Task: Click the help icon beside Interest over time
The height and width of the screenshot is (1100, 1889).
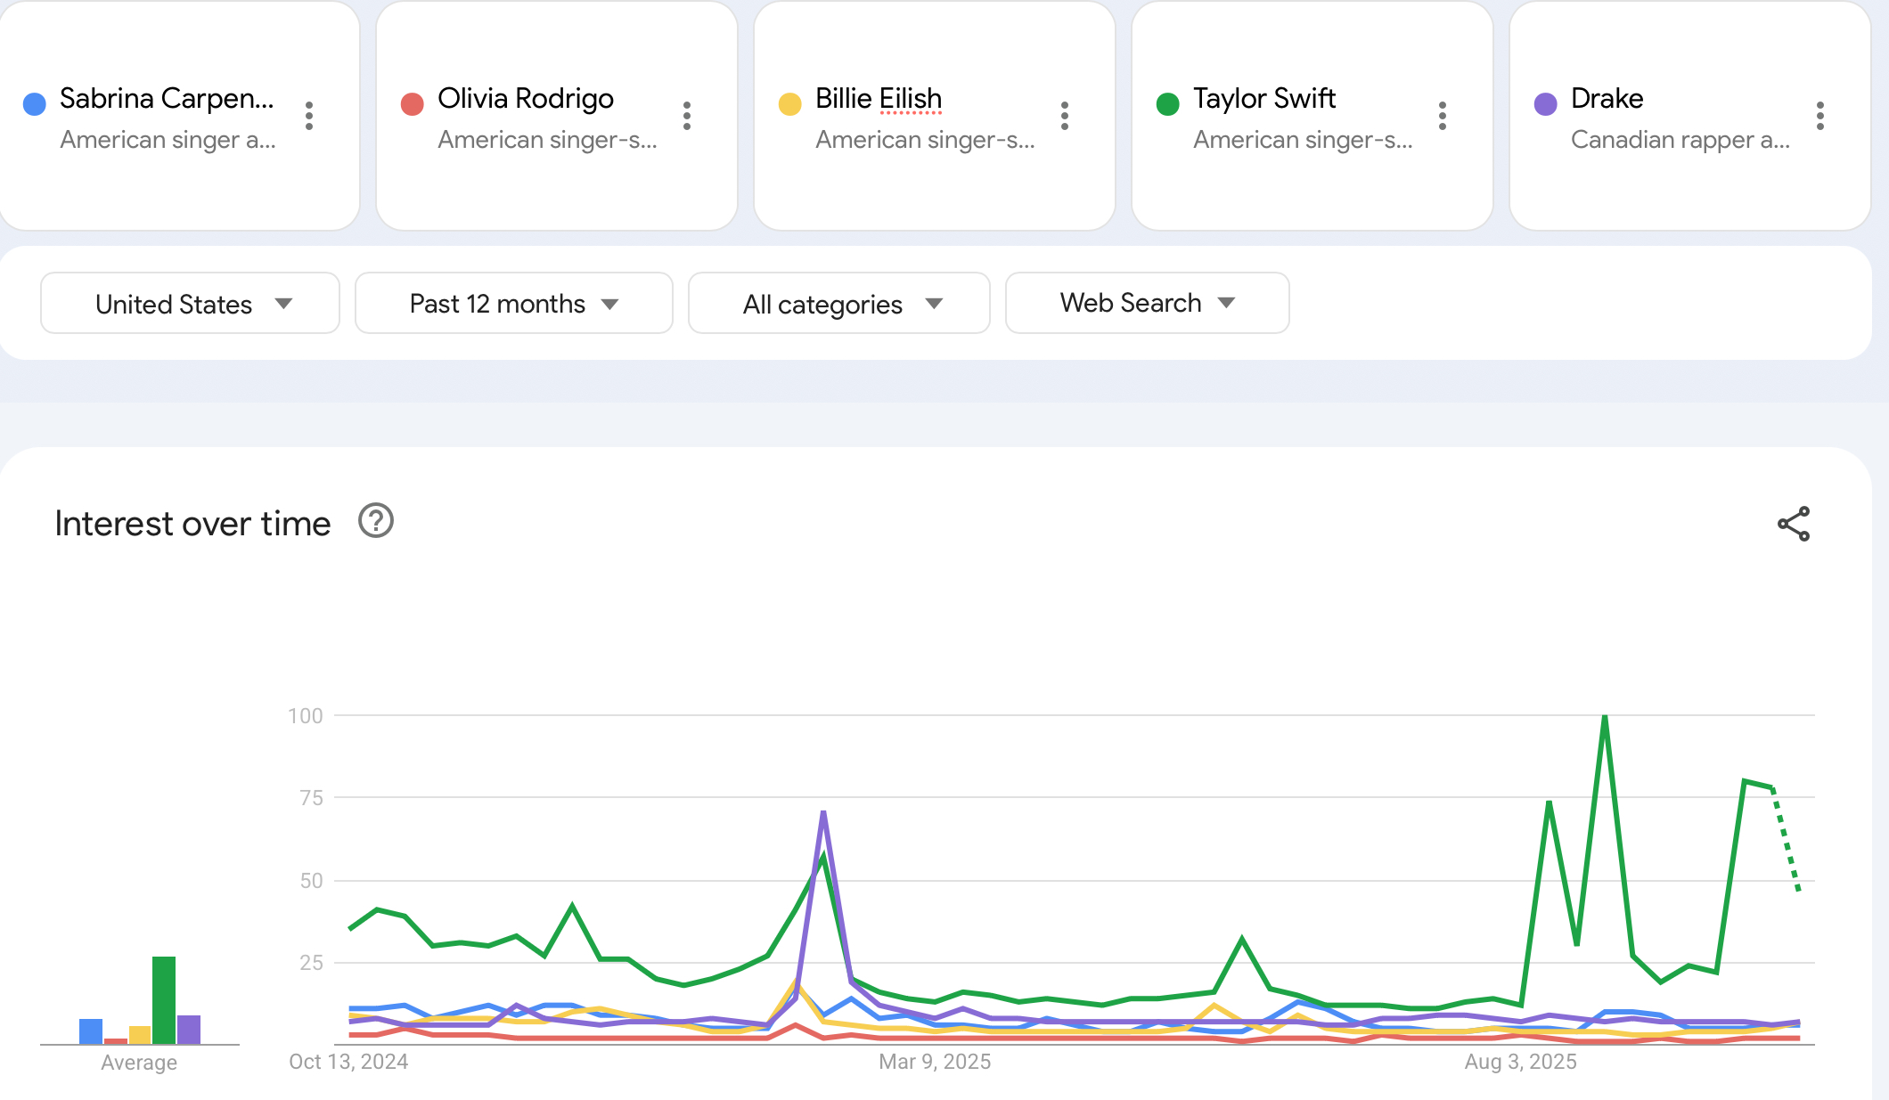Action: click(376, 521)
